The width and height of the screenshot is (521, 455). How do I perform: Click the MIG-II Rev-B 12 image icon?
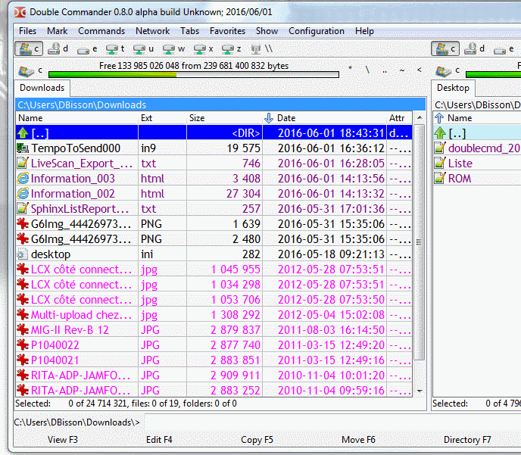23,330
